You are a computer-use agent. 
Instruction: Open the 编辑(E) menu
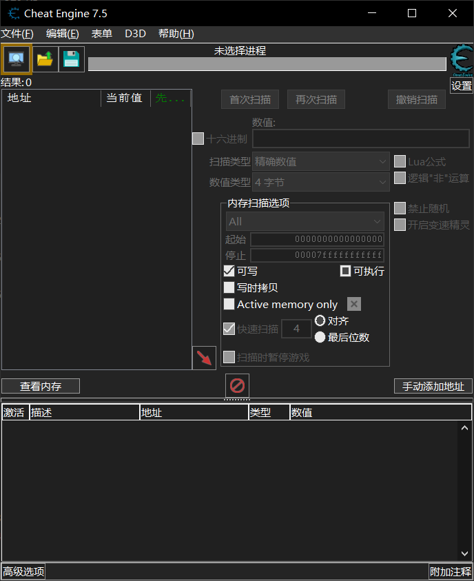[x=63, y=34]
